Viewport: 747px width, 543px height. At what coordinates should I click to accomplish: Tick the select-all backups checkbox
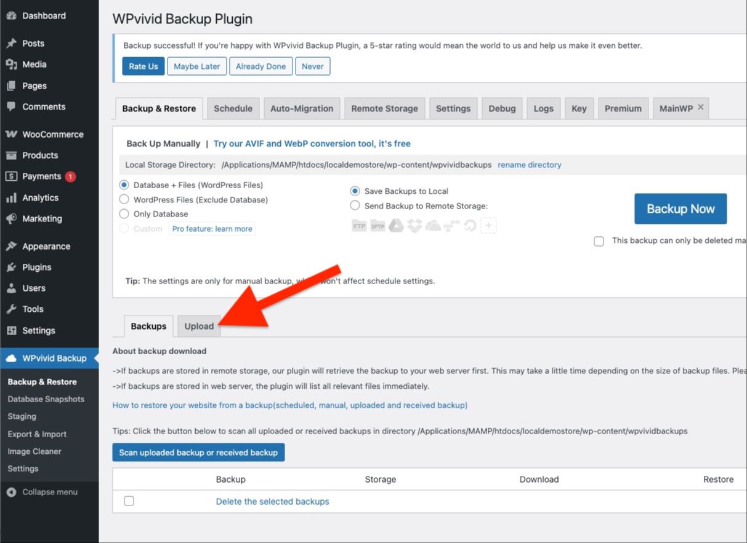click(129, 501)
